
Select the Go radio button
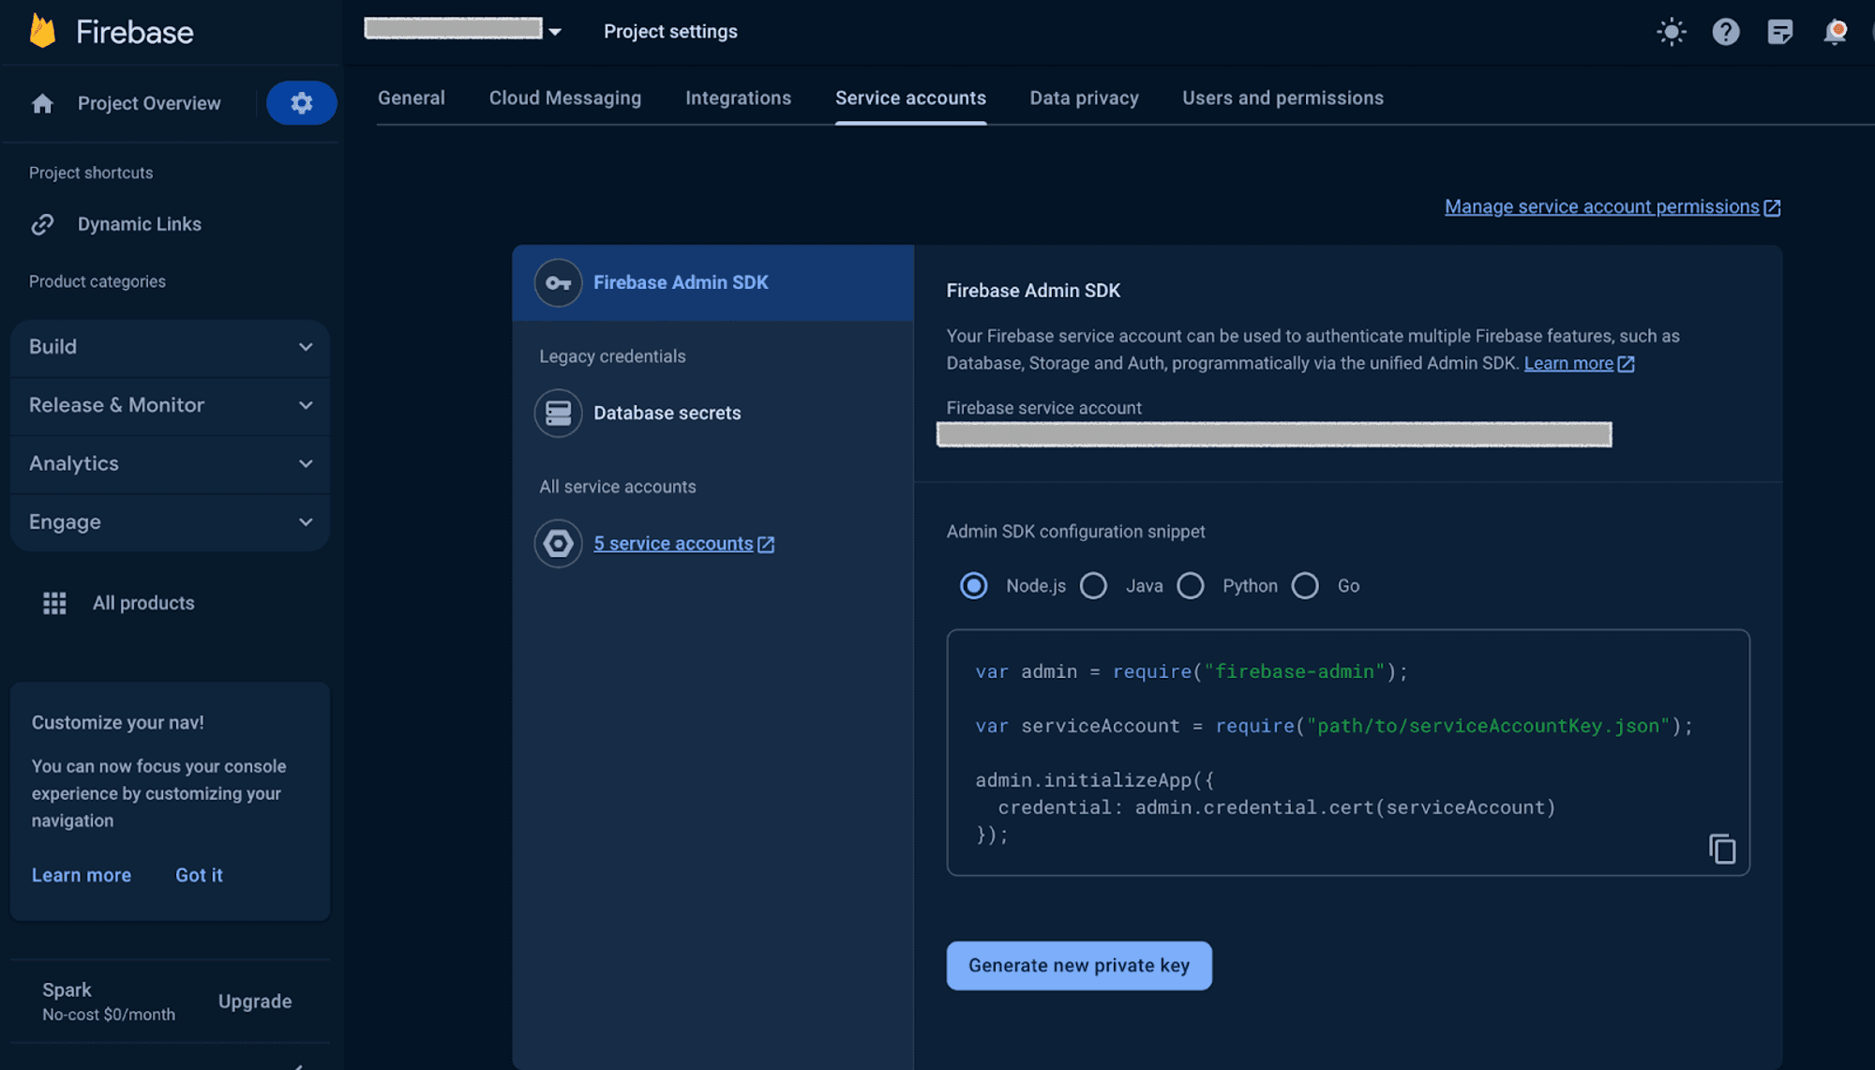(x=1305, y=585)
